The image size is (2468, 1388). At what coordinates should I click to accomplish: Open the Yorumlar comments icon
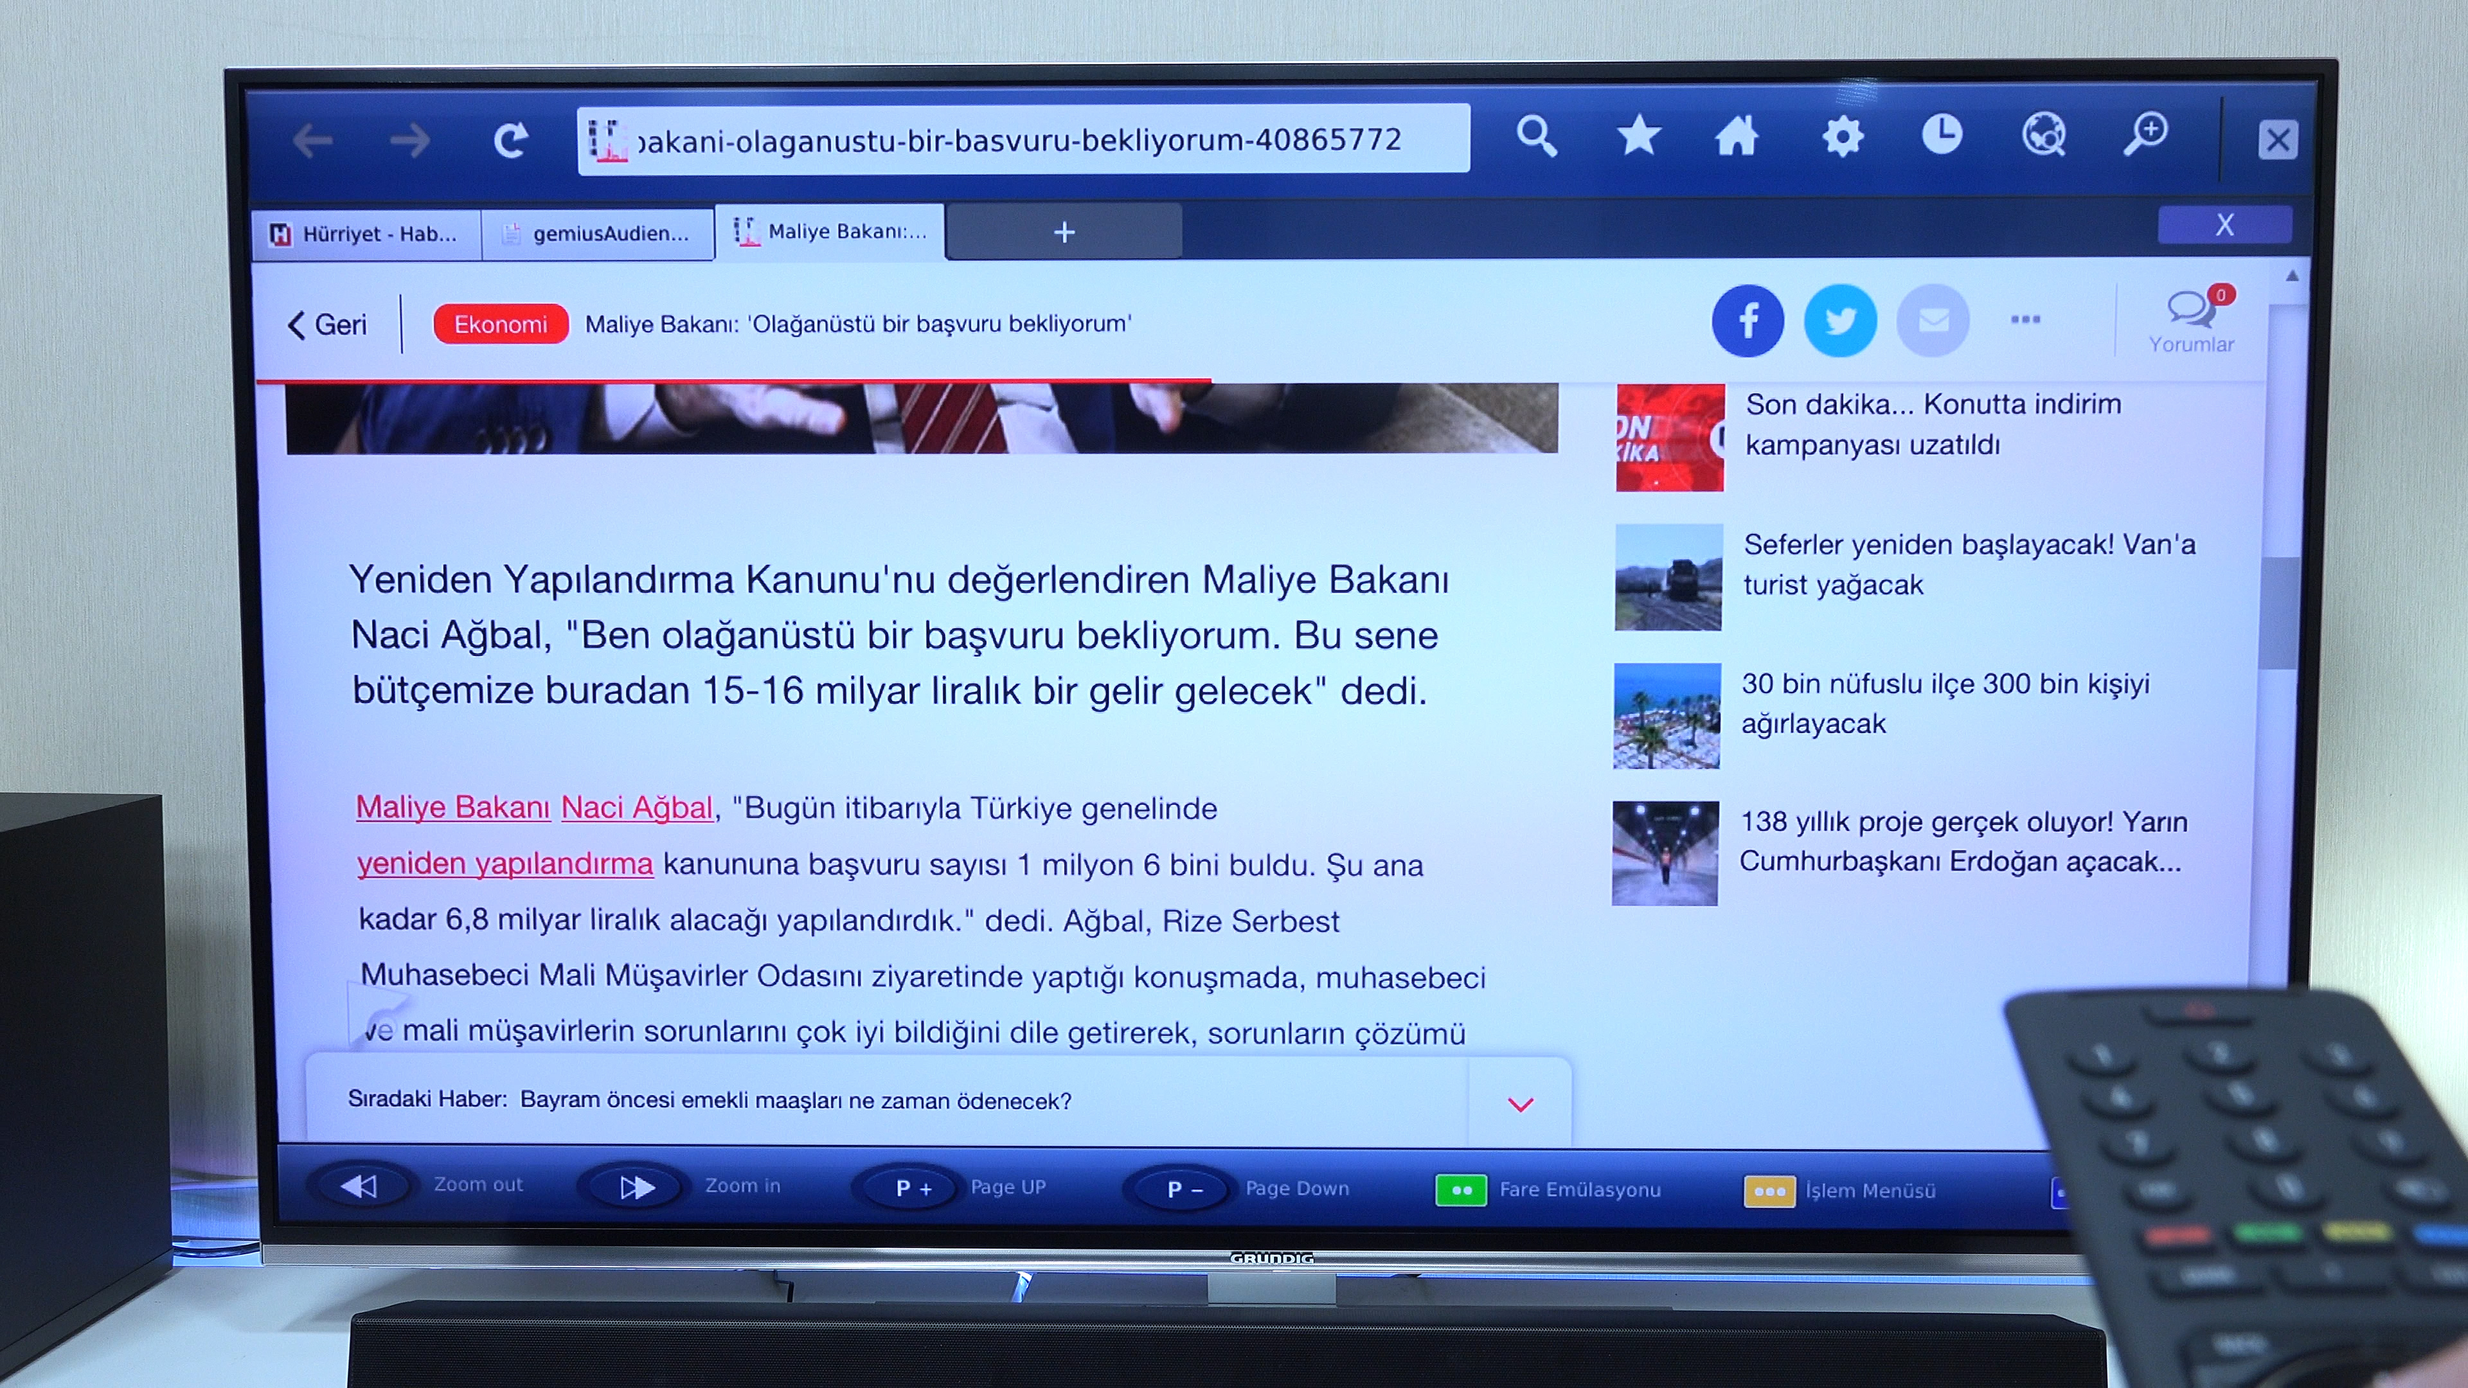(x=2191, y=320)
